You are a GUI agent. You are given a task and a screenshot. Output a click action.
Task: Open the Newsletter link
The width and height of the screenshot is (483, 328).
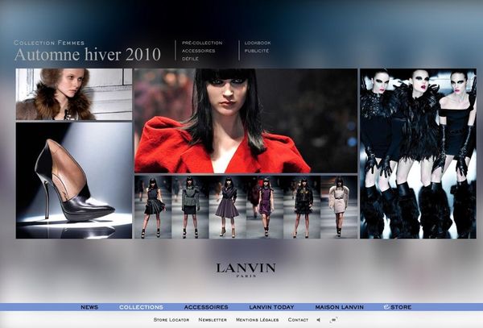click(213, 320)
